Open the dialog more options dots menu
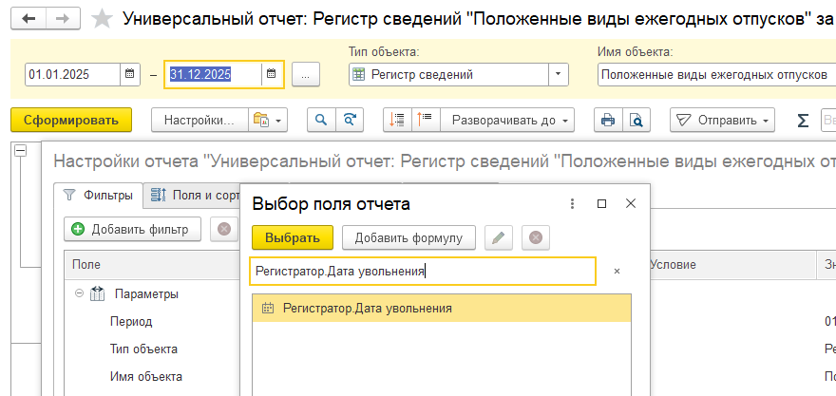Screen dimensions: 836x396 point(573,203)
